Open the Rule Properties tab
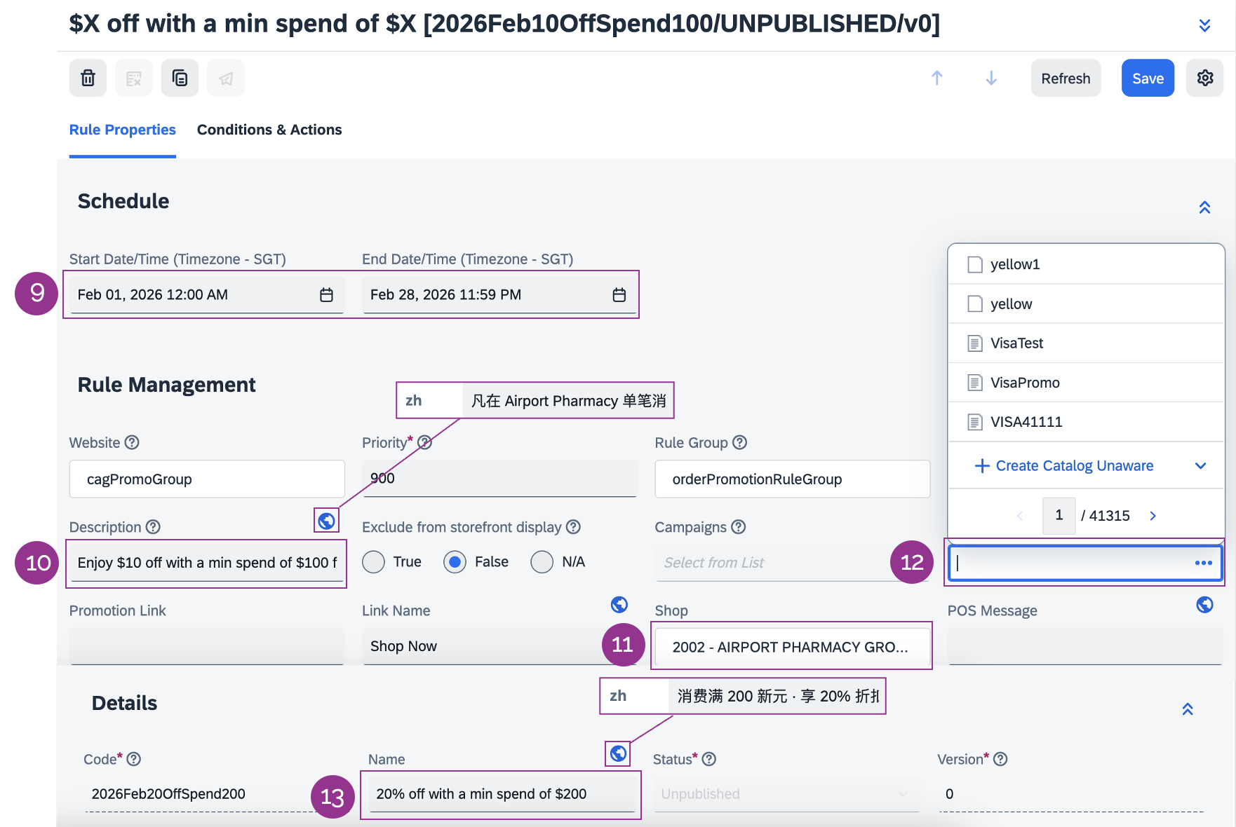 coord(122,130)
